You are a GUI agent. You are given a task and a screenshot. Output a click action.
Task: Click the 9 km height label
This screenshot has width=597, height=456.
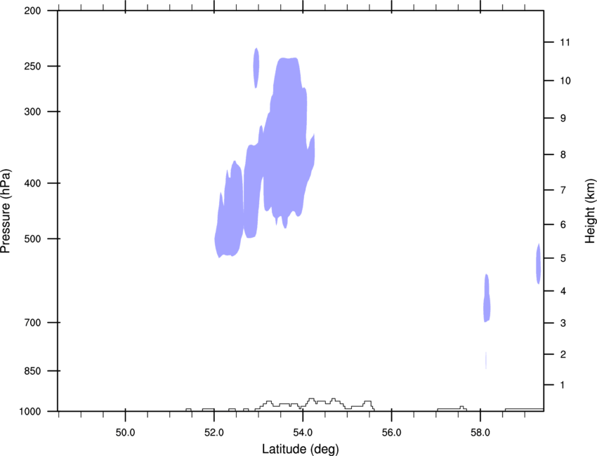tap(563, 119)
